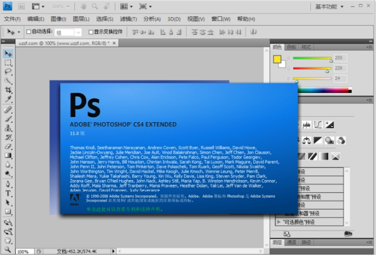
Task: Click the status bar info arrow beside 文档 size
Action: pos(113,251)
